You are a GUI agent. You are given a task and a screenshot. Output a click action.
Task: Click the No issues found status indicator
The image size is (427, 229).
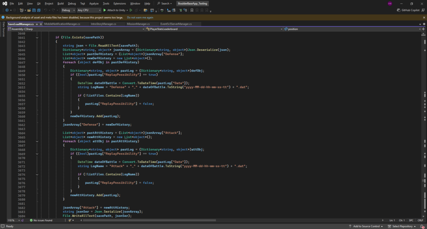pos(41,220)
